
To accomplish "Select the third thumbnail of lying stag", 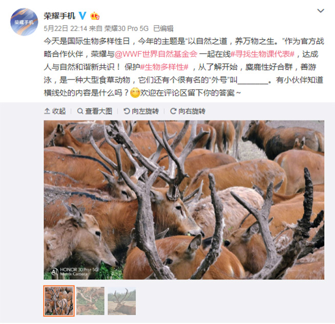I will (122, 301).
